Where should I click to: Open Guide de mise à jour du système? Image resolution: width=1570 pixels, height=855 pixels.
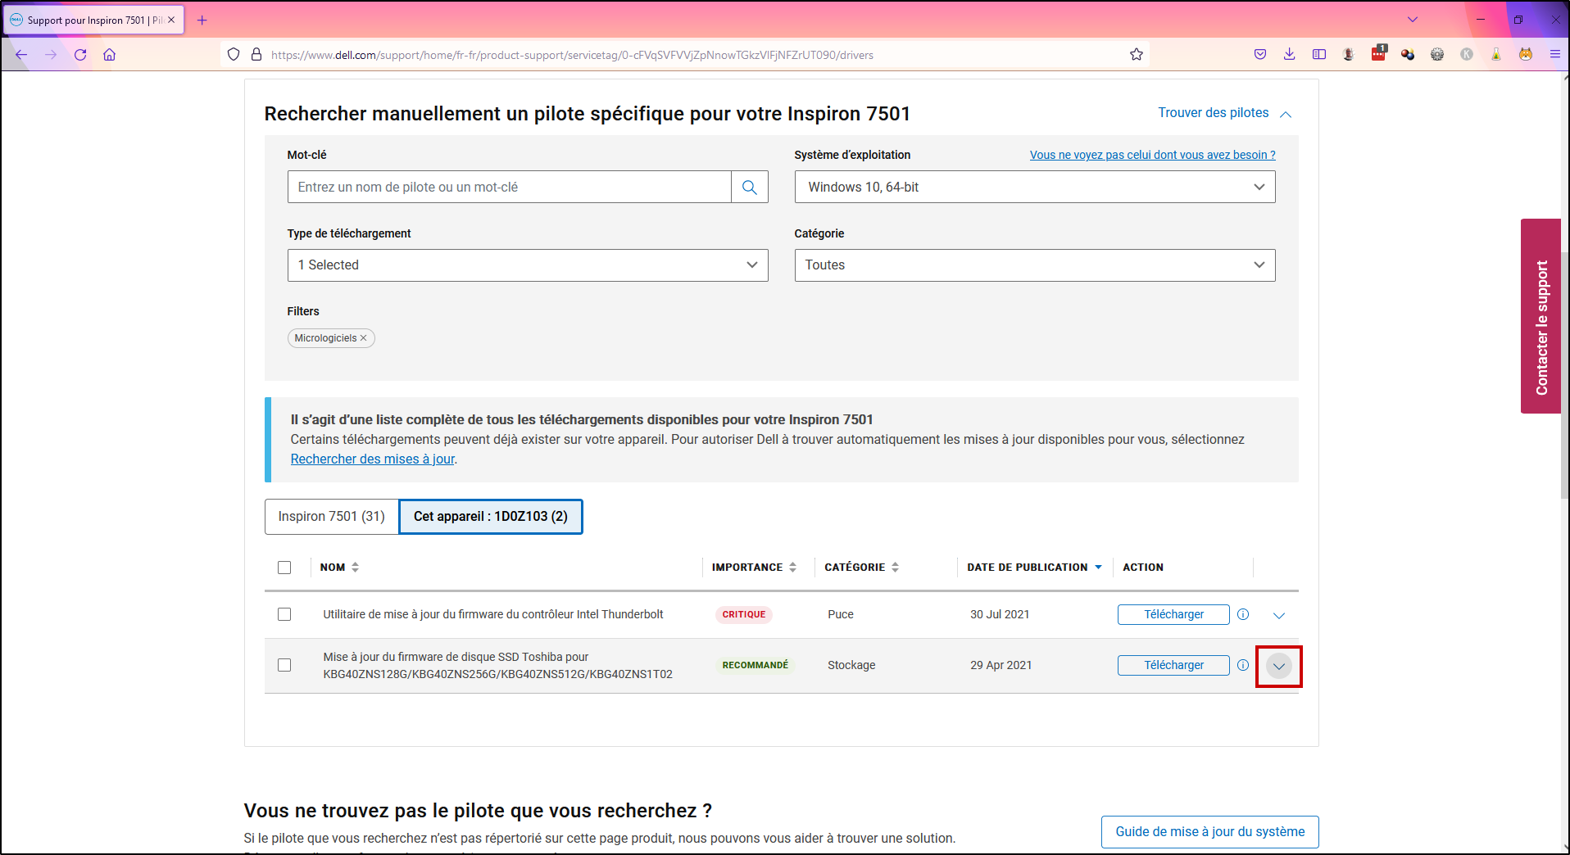point(1209,832)
